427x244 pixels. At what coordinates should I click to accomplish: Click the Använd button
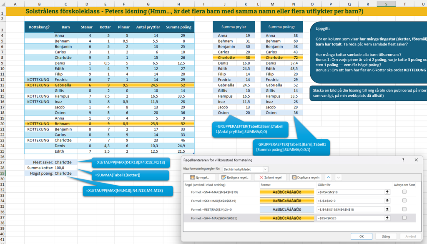point(410,236)
